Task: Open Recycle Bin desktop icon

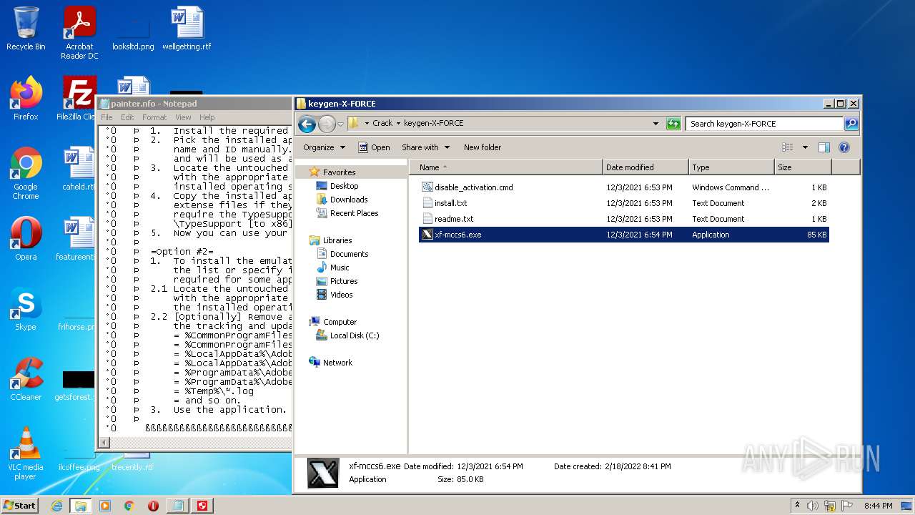Action: (26, 29)
